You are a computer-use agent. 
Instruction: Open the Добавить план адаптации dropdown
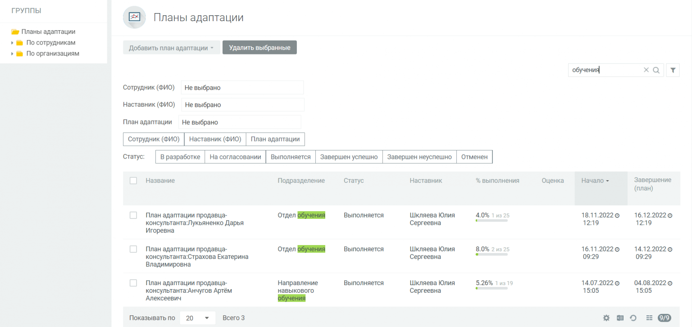coord(171,48)
